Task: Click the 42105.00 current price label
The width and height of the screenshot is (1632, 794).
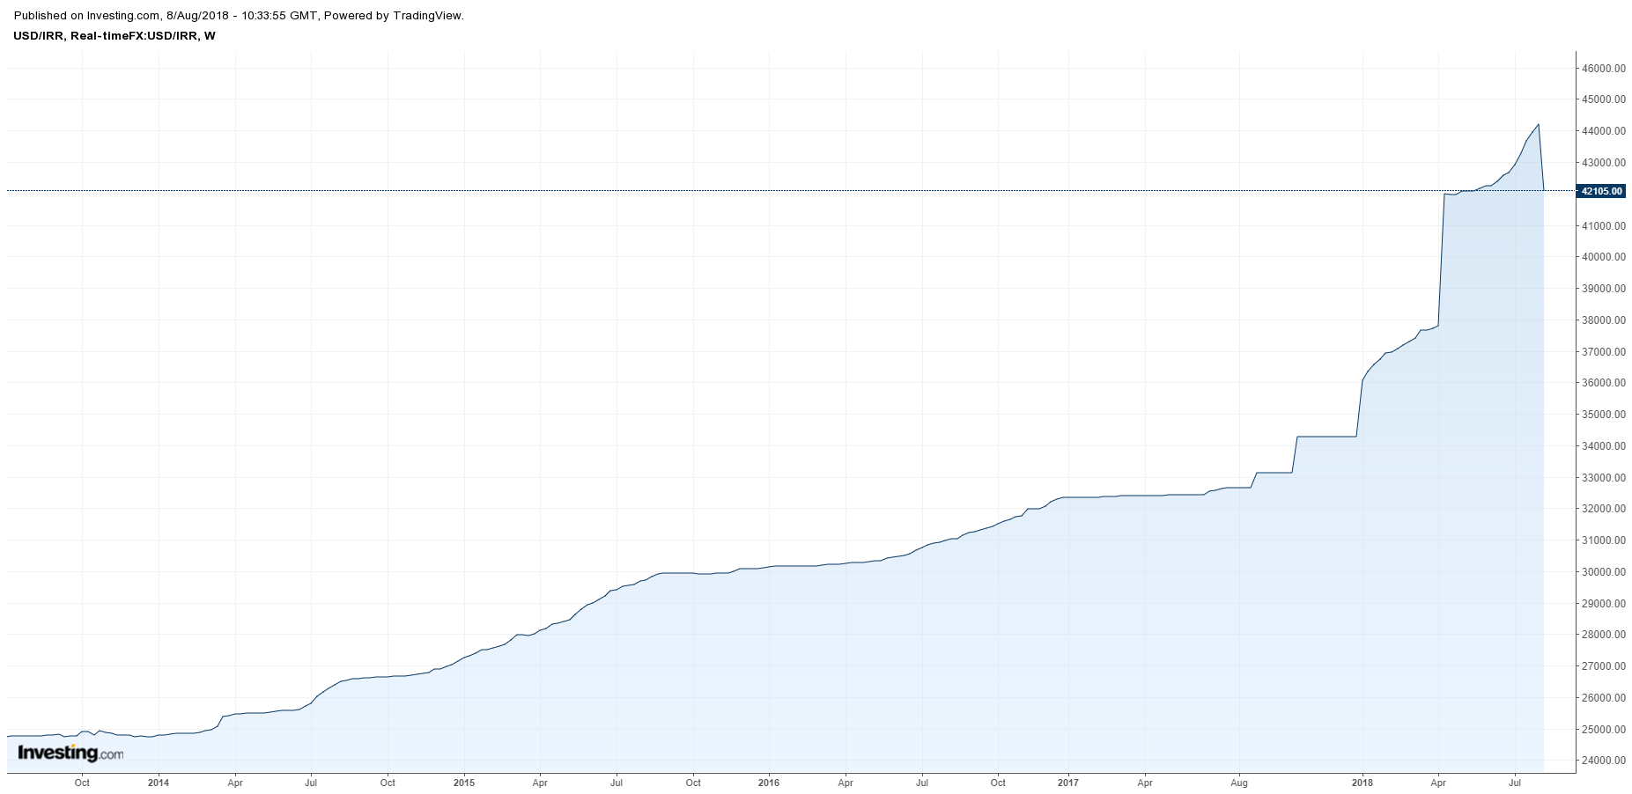Action: coord(1601,191)
